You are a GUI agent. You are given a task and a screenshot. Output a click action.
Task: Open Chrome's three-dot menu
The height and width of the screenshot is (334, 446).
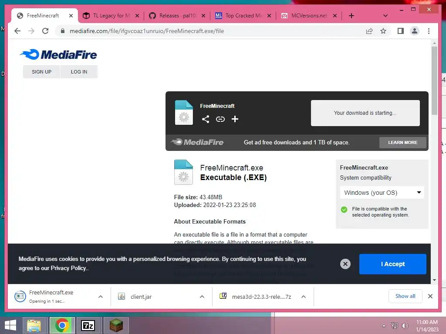pos(429,31)
